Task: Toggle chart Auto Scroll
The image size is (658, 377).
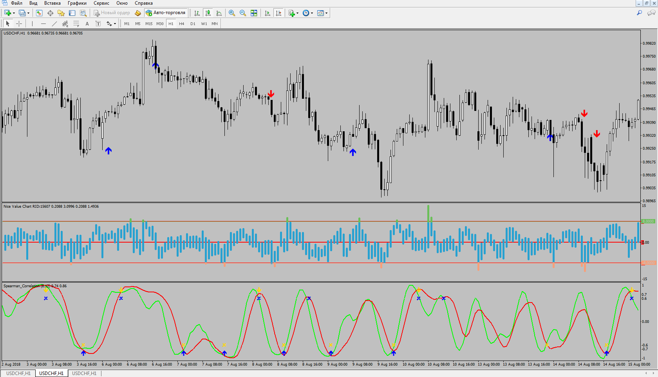Action: (x=268, y=13)
